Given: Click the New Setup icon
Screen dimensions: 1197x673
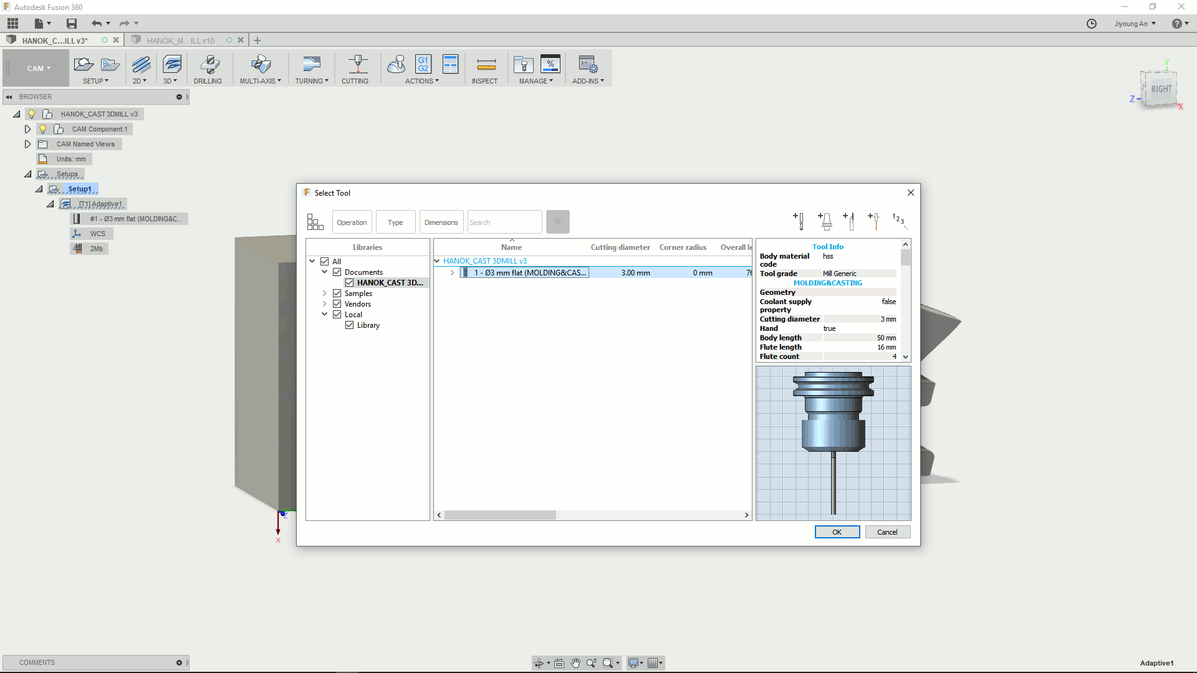Looking at the screenshot, I should point(84,64).
